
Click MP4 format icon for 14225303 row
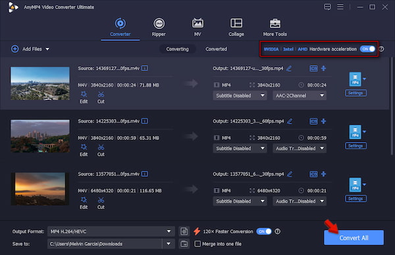coord(355,132)
